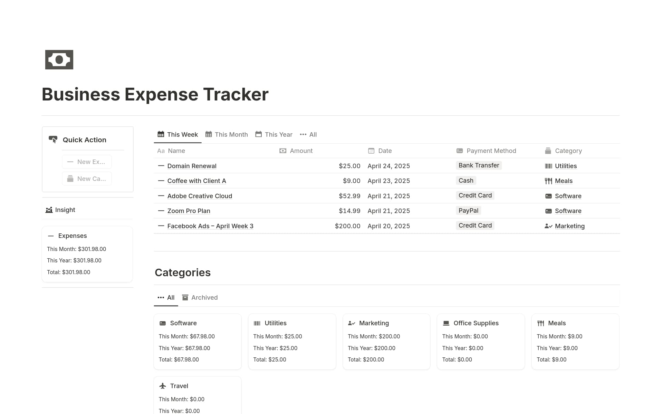Click the laptop icon on the Office Supplies card
Image resolution: width=663 pixels, height=414 pixels.
(x=445, y=323)
